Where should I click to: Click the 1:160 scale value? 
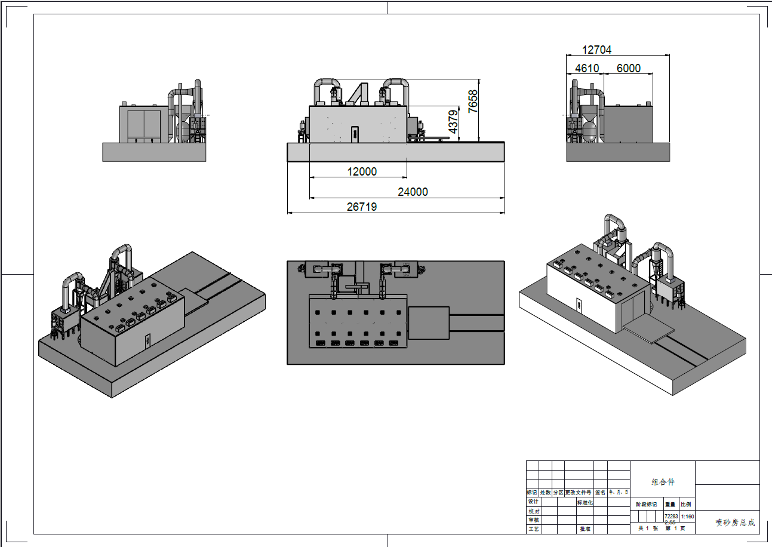tap(687, 517)
